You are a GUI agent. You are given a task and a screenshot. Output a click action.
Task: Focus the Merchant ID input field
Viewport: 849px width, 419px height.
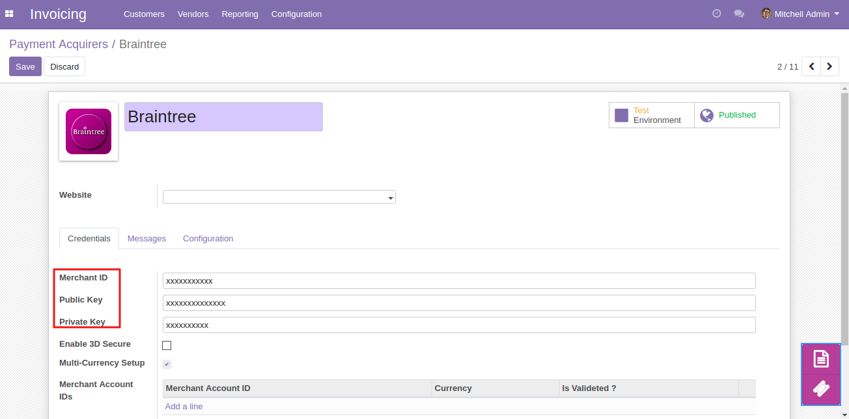[x=459, y=280]
